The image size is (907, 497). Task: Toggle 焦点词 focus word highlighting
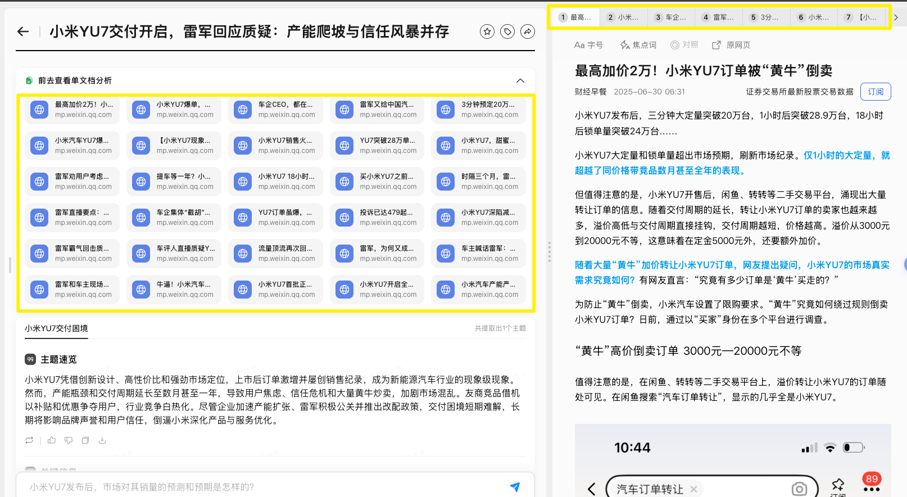(638, 45)
